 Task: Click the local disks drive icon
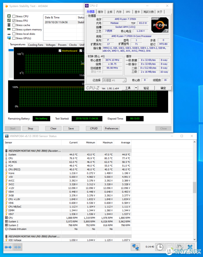click(9, 34)
